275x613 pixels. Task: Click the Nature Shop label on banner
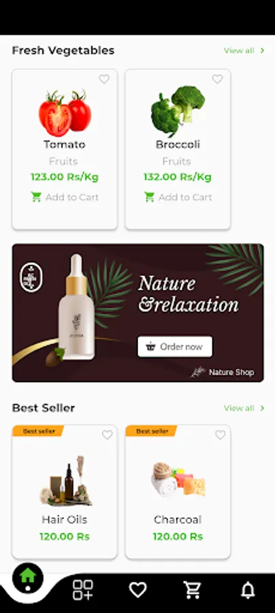[x=231, y=372]
